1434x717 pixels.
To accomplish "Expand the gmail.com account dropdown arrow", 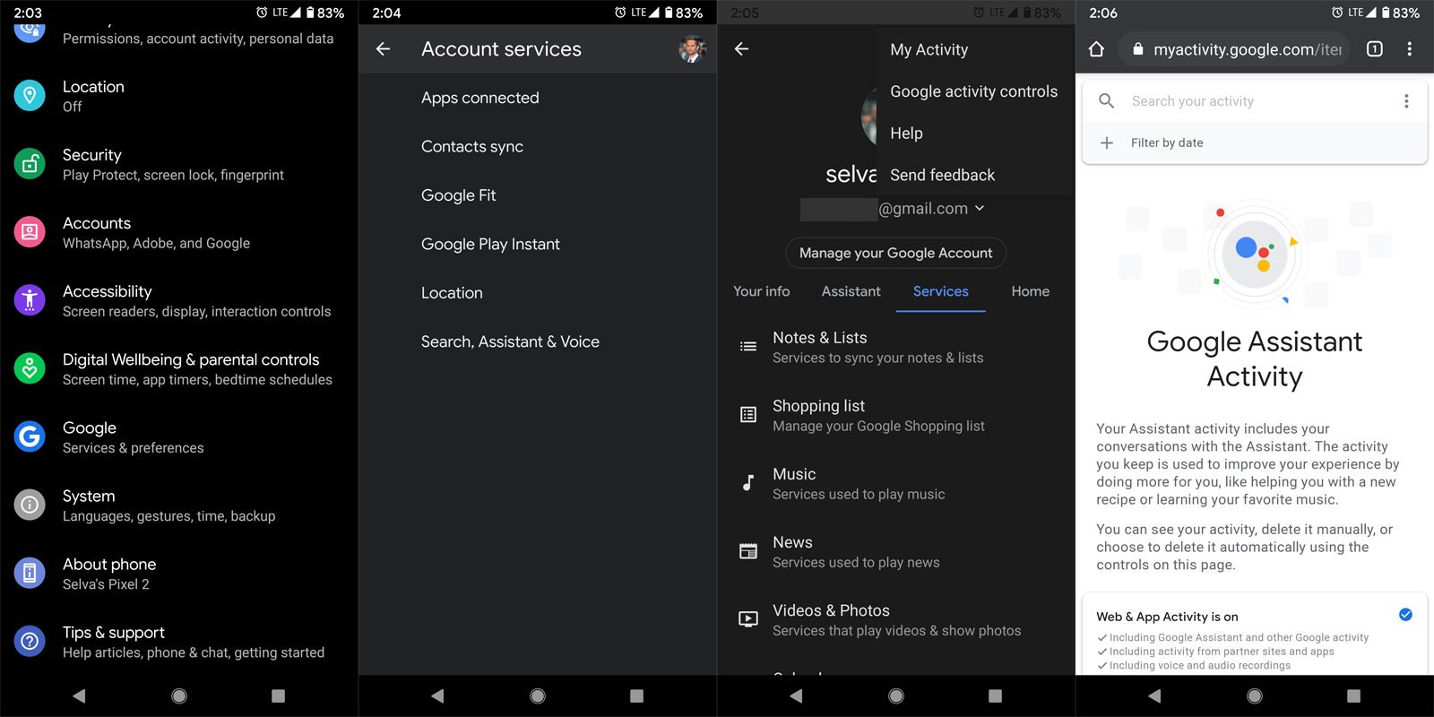I will (x=980, y=208).
